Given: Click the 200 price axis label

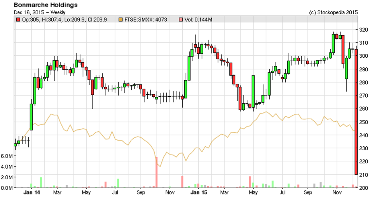Looking at the screenshot, I should pyautogui.click(x=363, y=188).
